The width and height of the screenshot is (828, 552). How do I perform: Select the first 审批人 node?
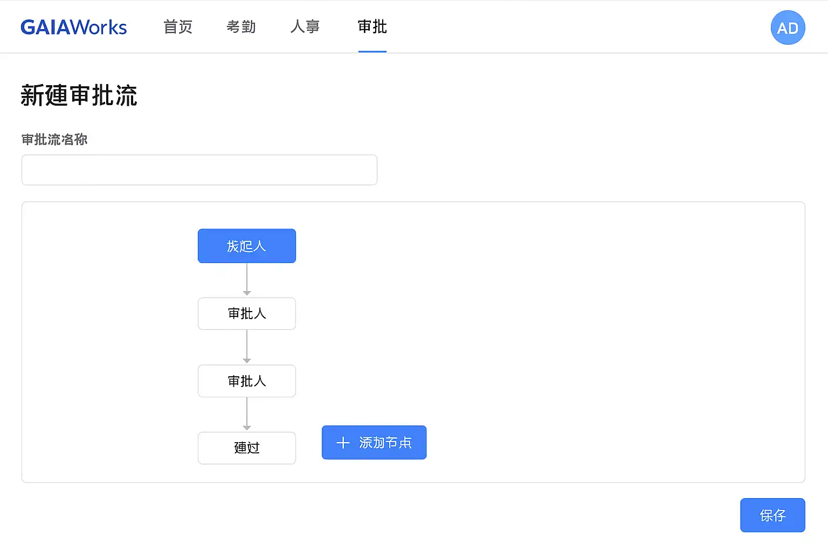pos(247,313)
